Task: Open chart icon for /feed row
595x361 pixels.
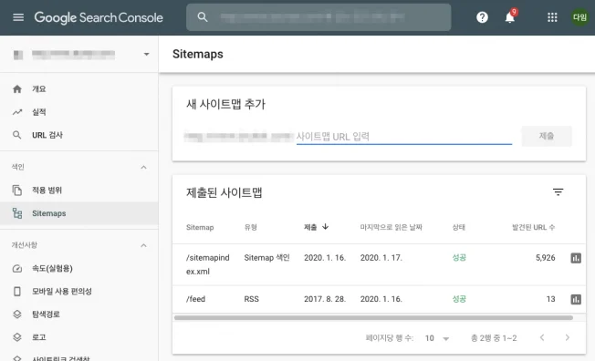Action: coord(576,300)
